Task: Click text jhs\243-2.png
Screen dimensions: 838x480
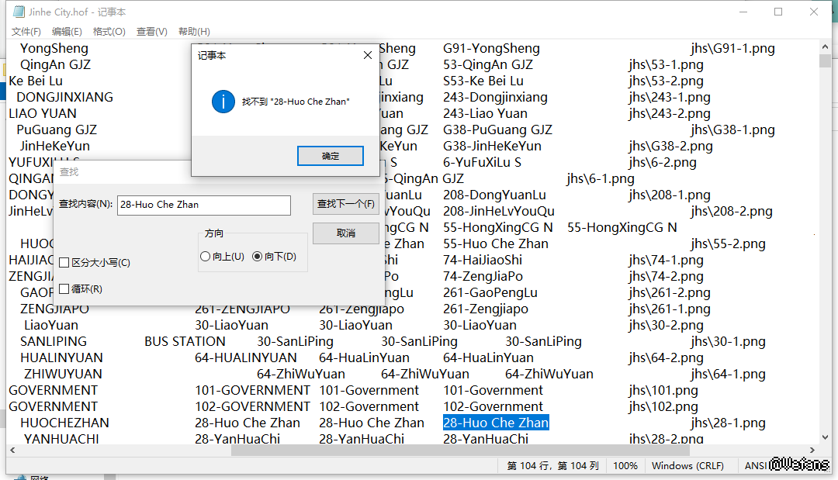Action: [670, 114]
